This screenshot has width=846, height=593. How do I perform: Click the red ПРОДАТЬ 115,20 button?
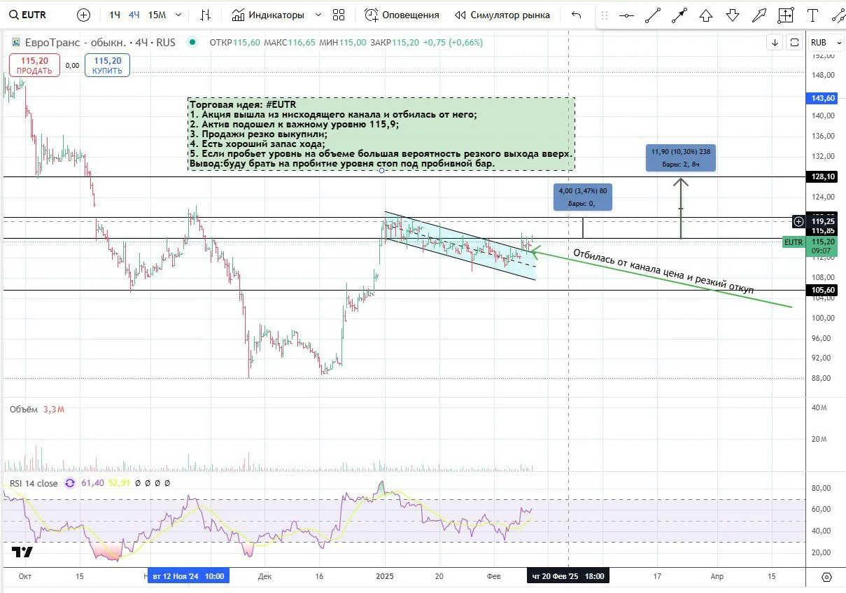(34, 66)
